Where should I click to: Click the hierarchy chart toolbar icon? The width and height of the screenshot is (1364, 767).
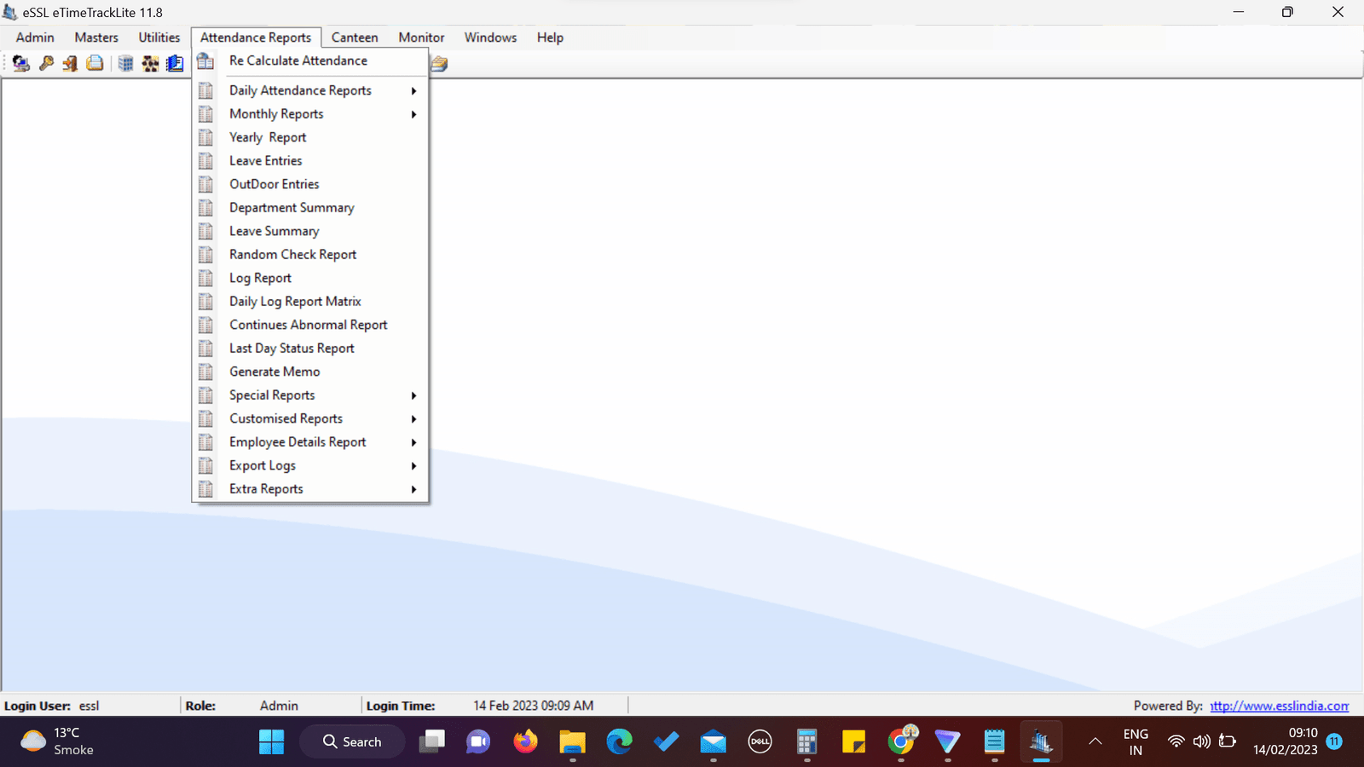[x=150, y=63]
